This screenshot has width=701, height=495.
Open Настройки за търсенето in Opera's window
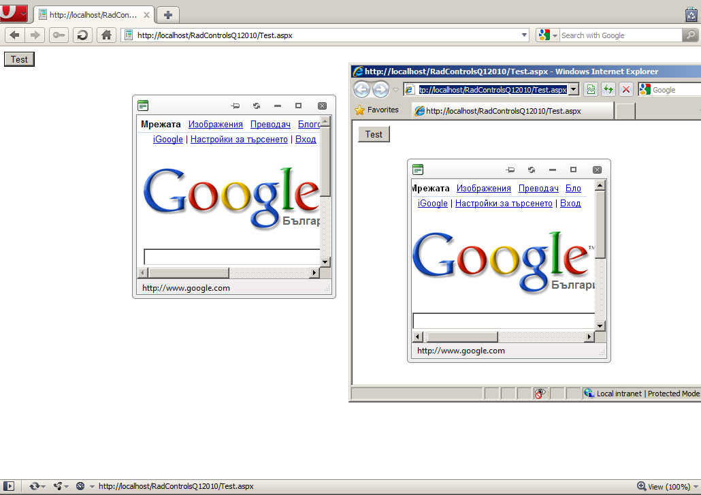239,139
